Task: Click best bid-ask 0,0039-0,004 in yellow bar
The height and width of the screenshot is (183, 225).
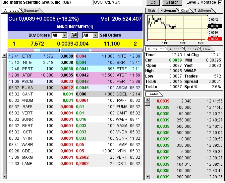Action: tap(73, 44)
